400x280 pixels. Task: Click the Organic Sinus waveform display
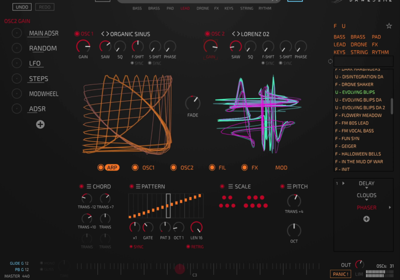click(x=127, y=114)
